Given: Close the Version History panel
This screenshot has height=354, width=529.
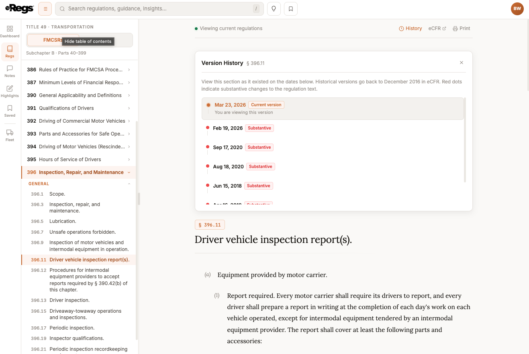Looking at the screenshot, I should coord(462,63).
